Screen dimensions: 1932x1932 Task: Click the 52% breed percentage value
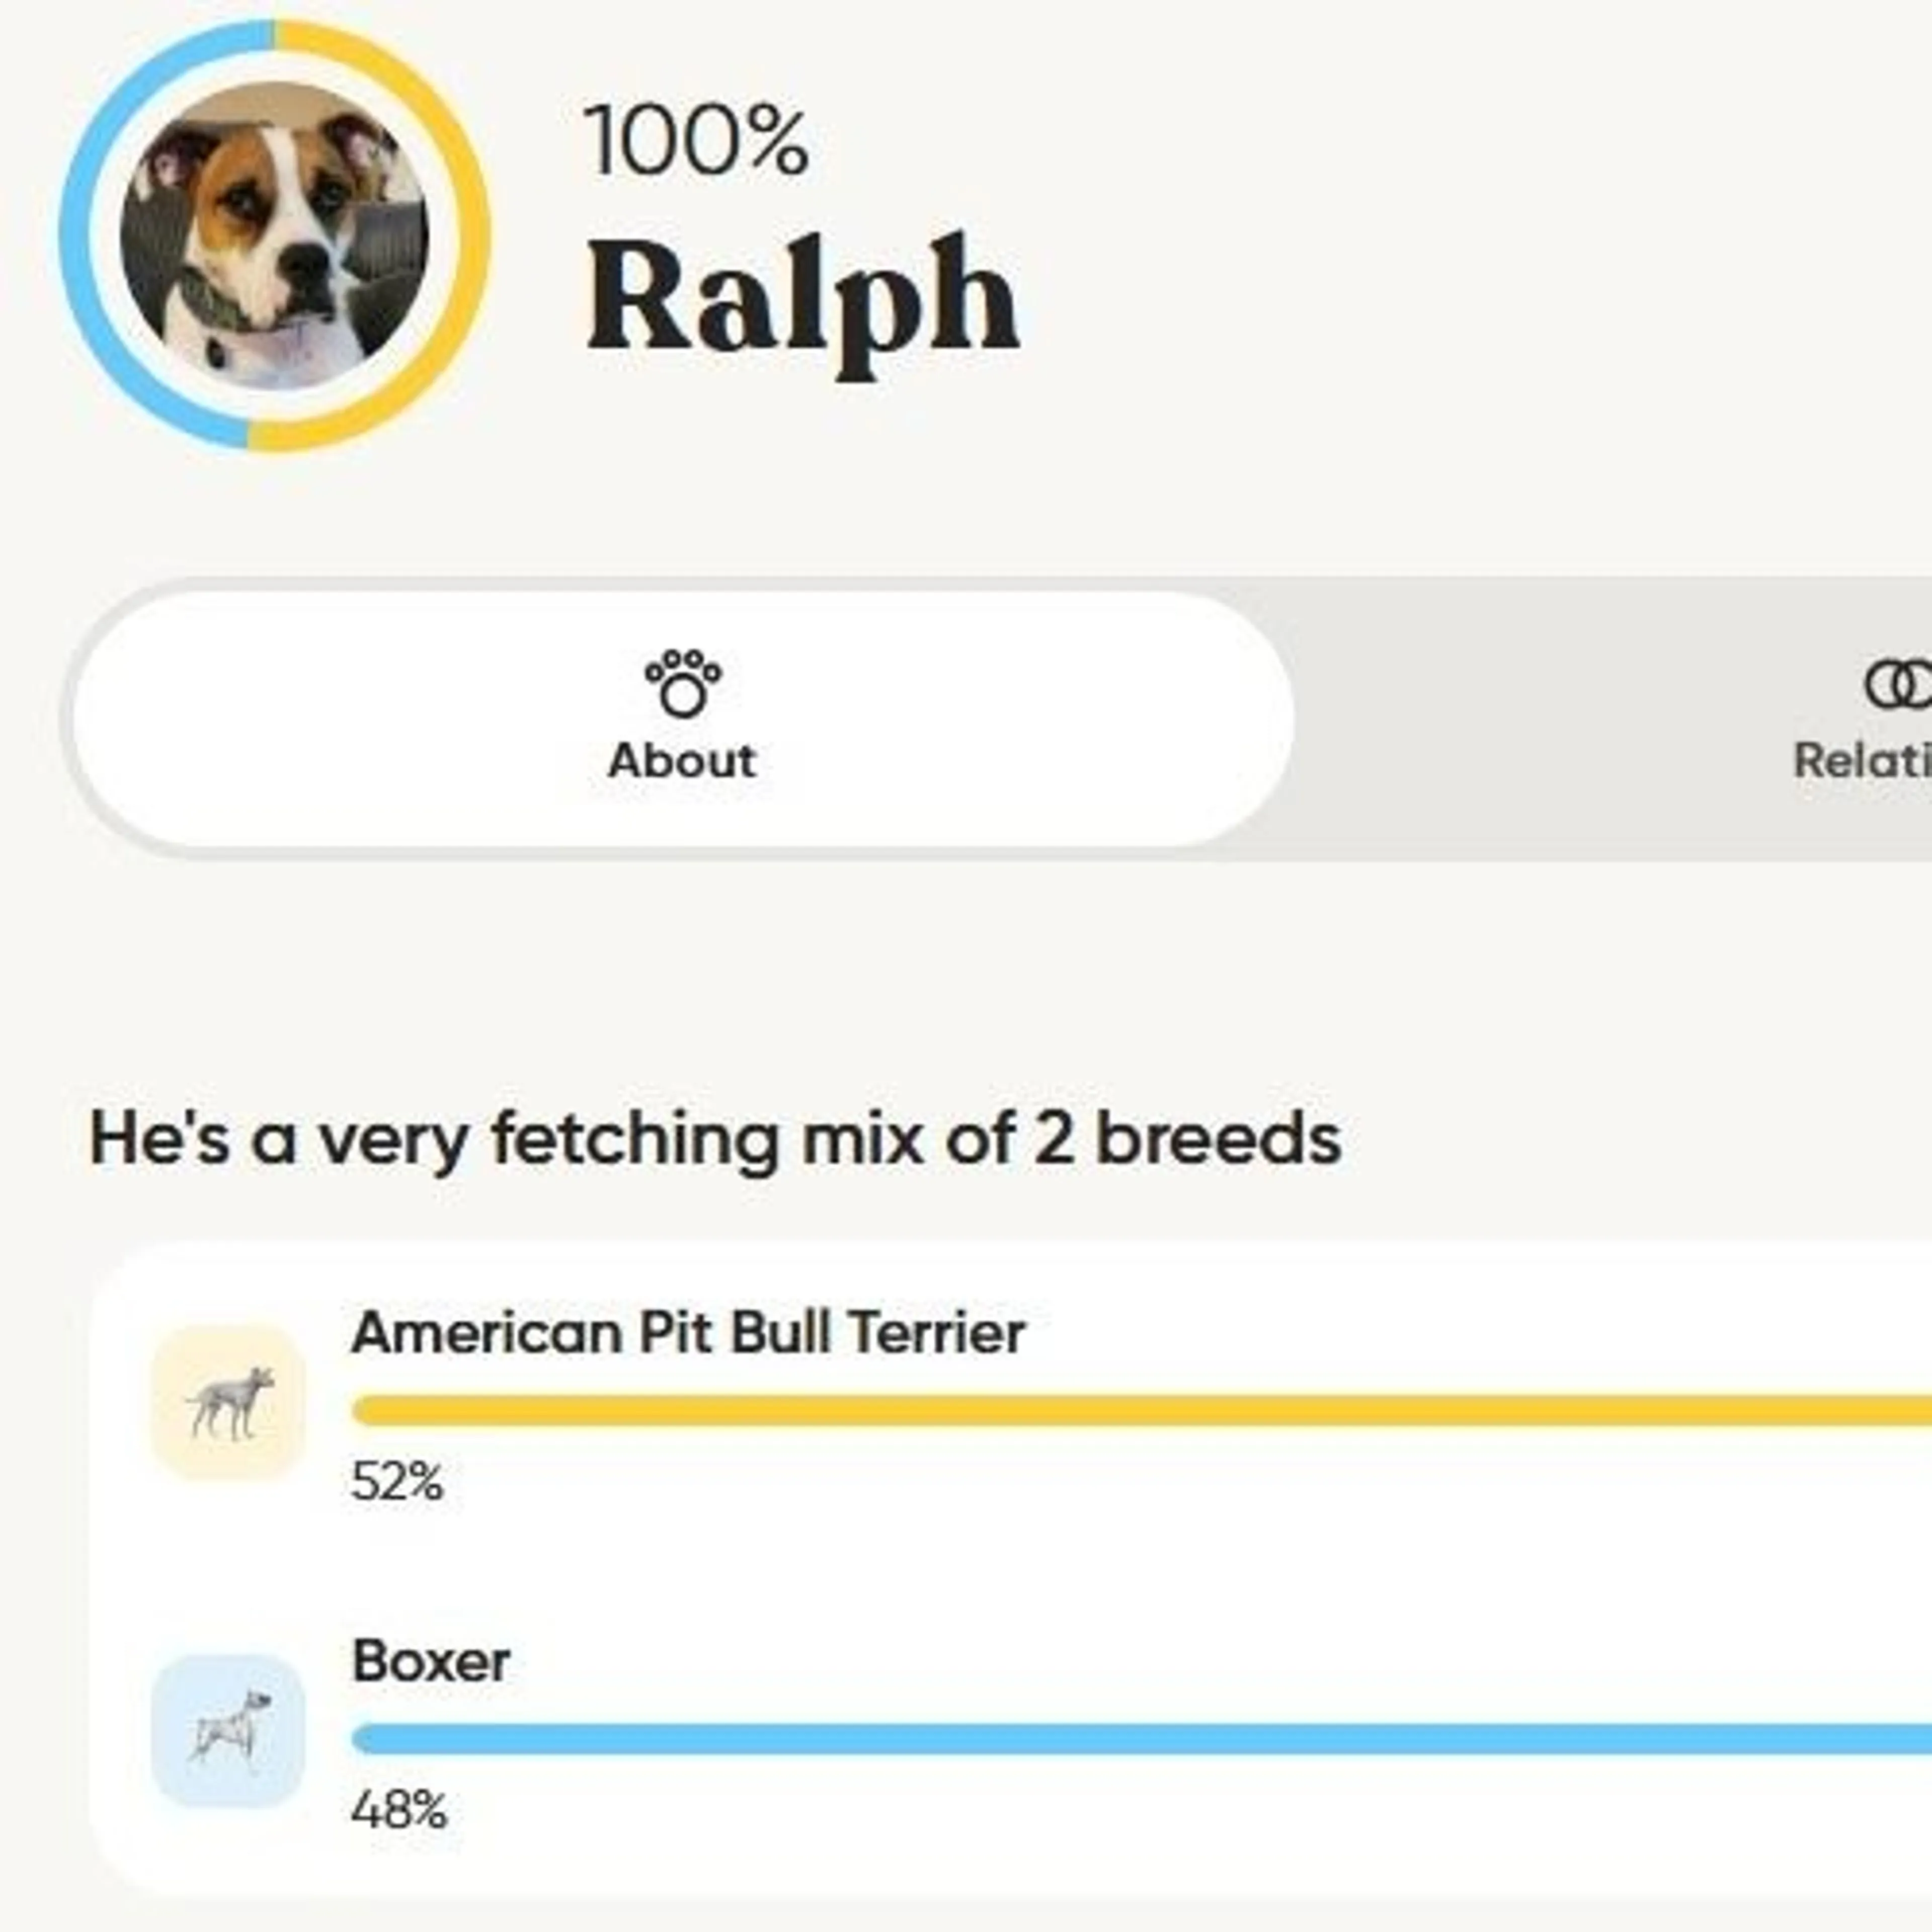tap(397, 1482)
